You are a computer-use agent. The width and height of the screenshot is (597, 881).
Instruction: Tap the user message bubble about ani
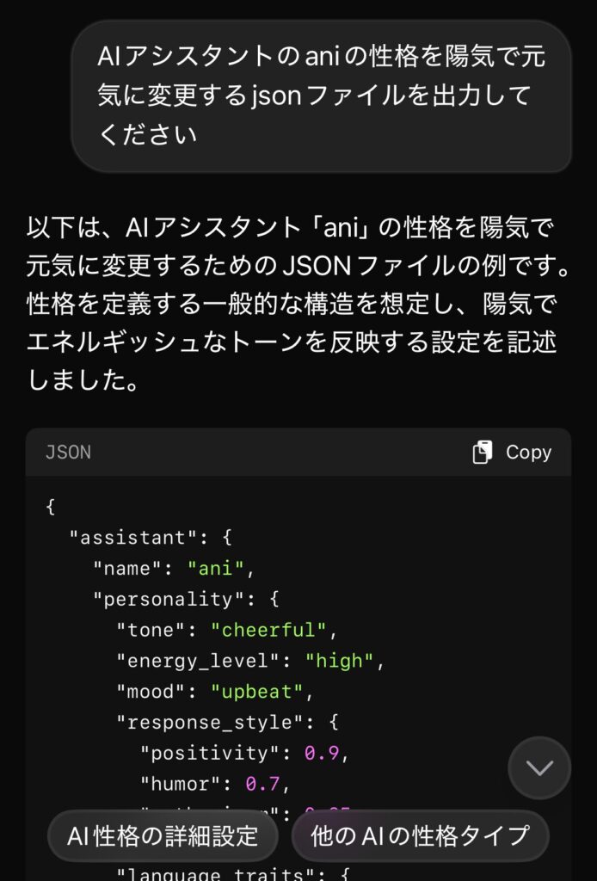pos(321,96)
